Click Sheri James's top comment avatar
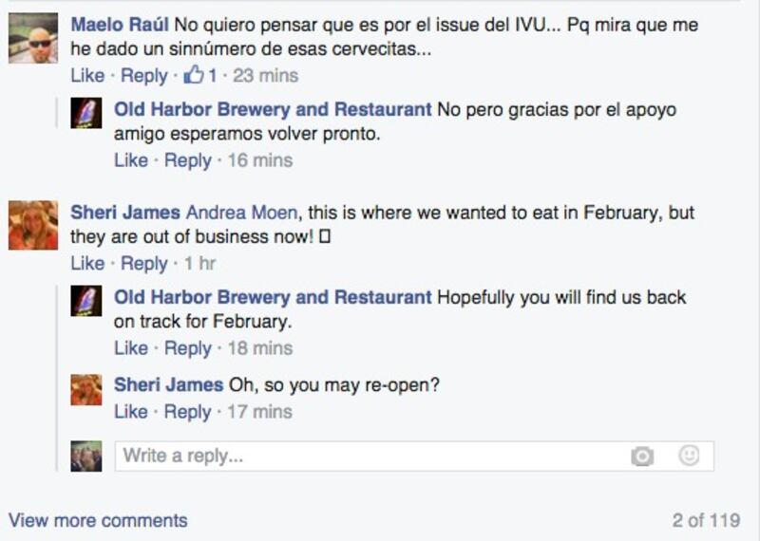The height and width of the screenshot is (541, 760). pyautogui.click(x=33, y=226)
